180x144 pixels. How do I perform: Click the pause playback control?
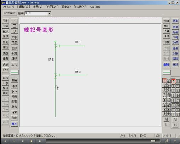click(x=23, y=141)
